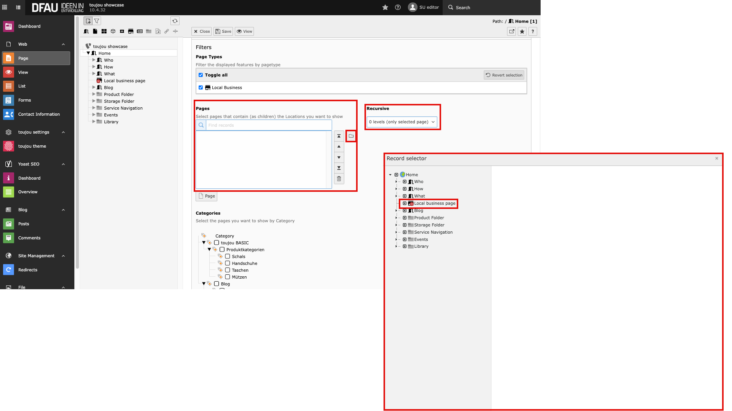
Task: Select Local business page in Record selector
Action: (435, 203)
